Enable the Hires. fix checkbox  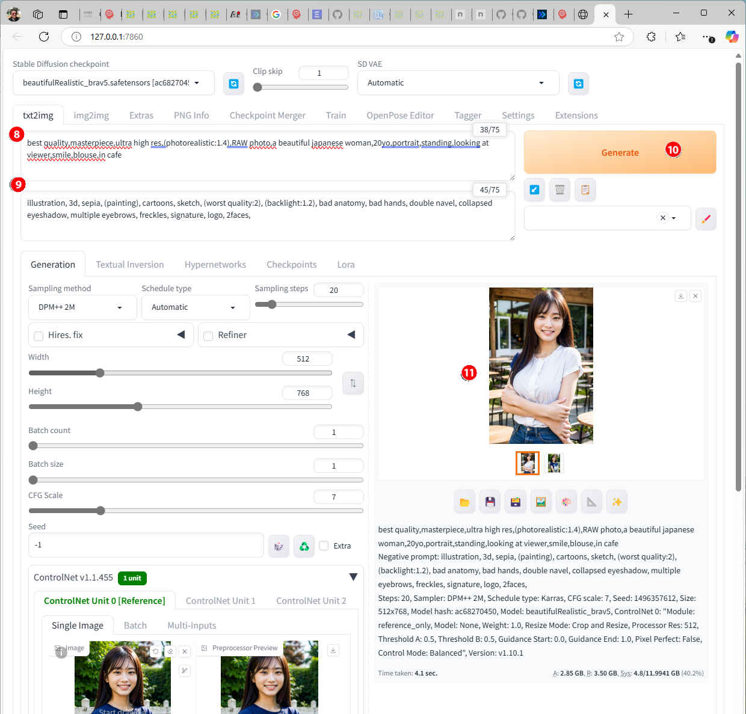[x=39, y=336]
